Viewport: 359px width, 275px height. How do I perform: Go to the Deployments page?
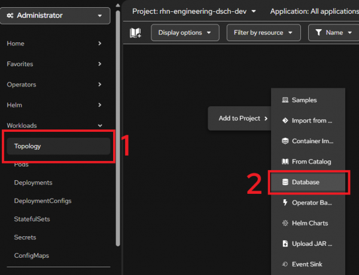[33, 183]
